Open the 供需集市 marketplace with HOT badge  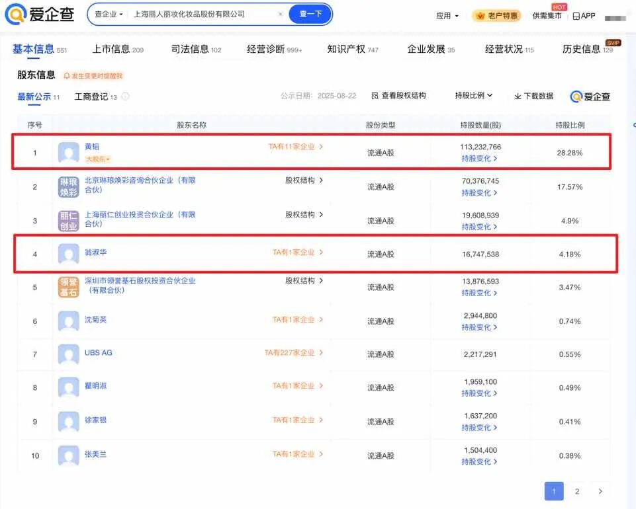(x=546, y=16)
